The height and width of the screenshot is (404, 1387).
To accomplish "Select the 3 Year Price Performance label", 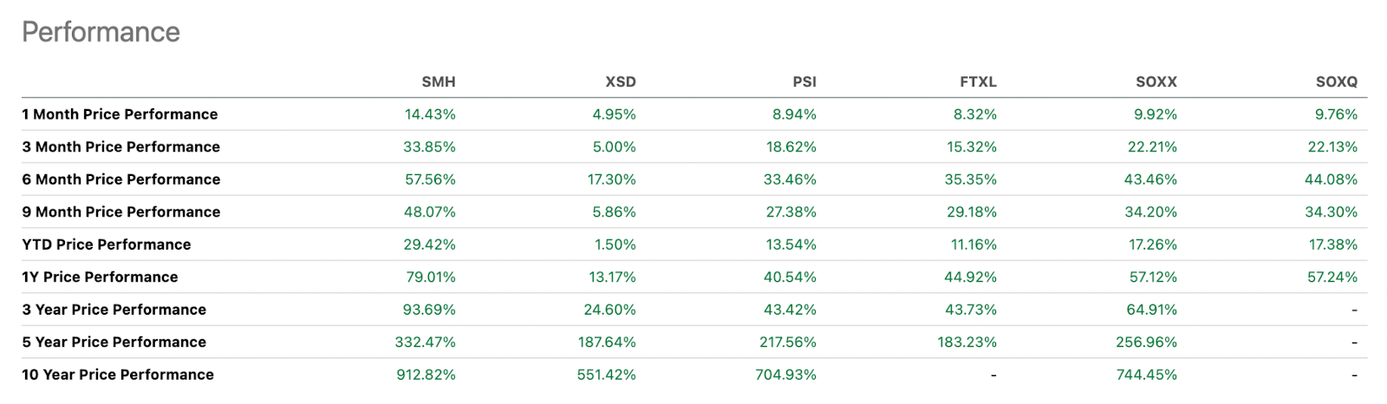I will pos(114,310).
